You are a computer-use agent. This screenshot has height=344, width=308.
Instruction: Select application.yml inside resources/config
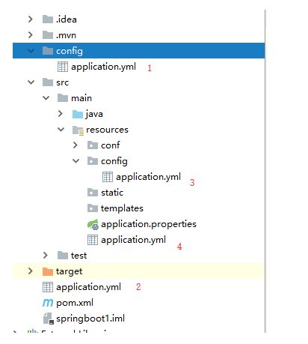click(x=148, y=177)
